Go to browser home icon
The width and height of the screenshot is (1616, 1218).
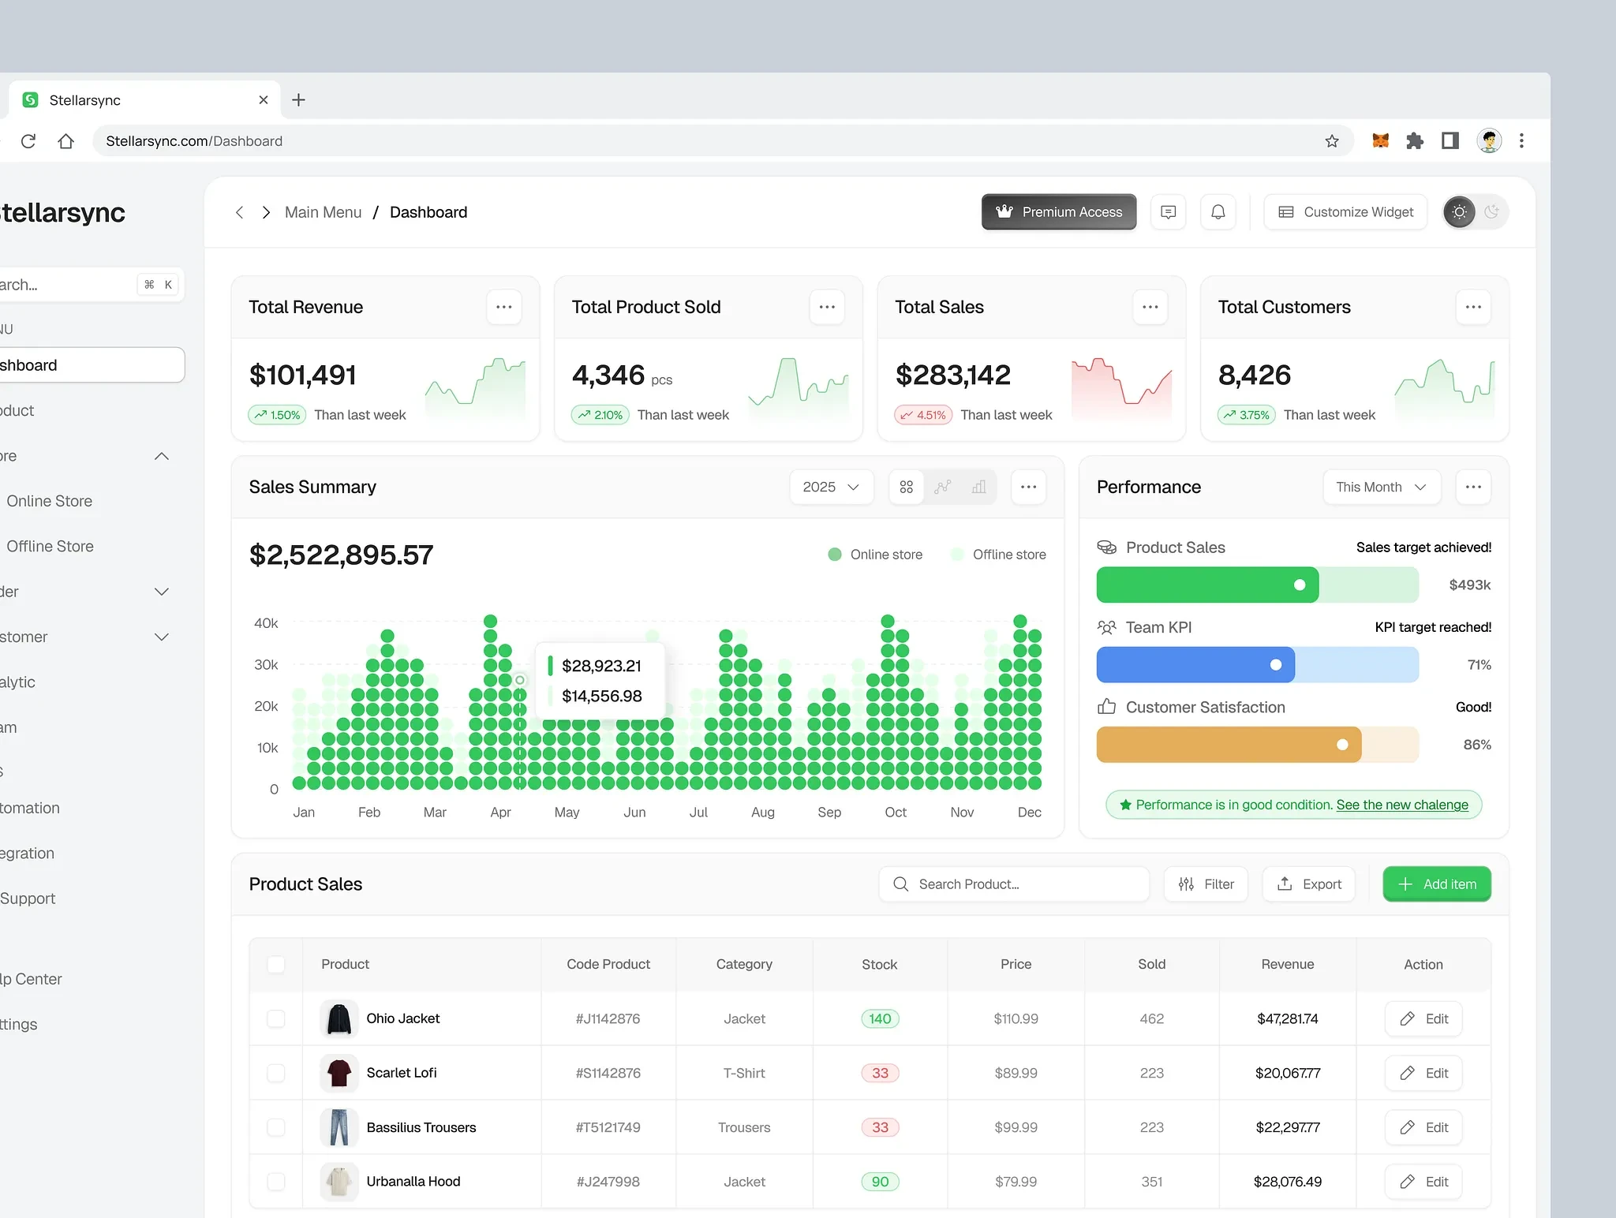coord(66,141)
